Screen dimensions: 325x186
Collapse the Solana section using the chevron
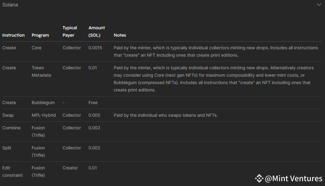point(319,5)
